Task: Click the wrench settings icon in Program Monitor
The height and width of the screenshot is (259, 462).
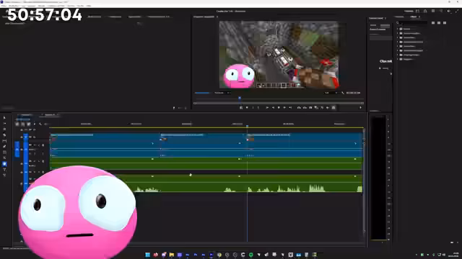Action: click(343, 93)
